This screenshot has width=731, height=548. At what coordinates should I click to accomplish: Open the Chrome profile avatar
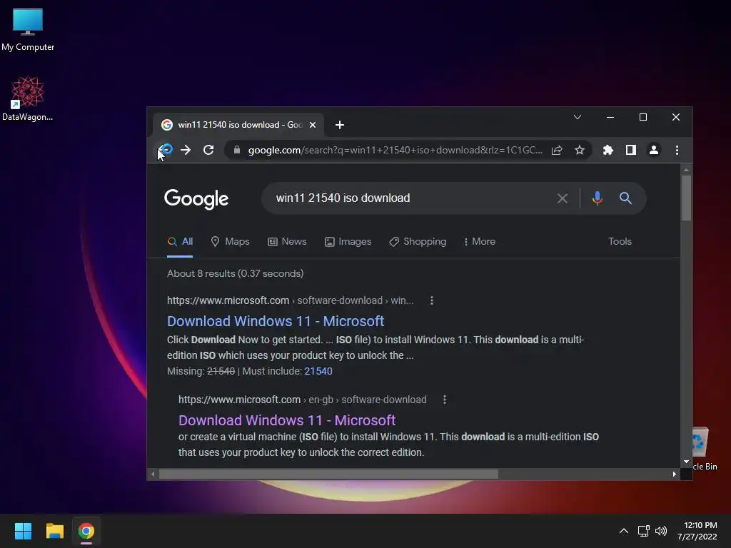(x=654, y=150)
